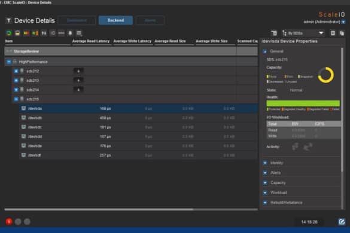Click the horizontal scrollbar under the device table
This screenshot has height=233, width=350.
tap(99, 209)
